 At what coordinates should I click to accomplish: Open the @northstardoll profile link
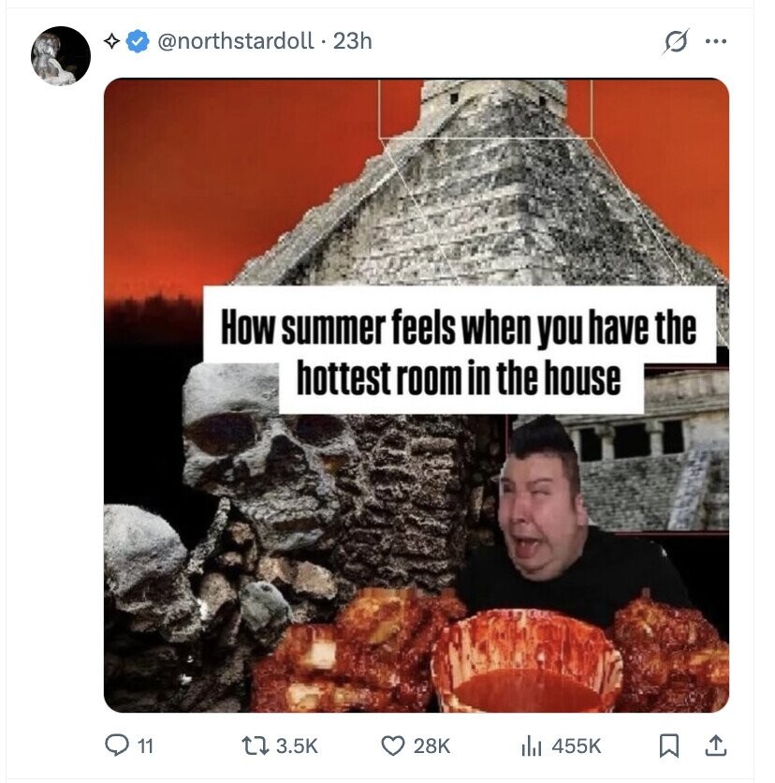236,41
